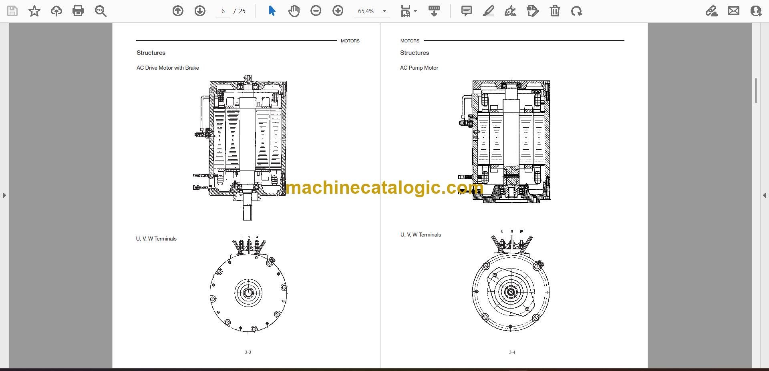This screenshot has height=371, width=769.
Task: Zoom in with the plus button
Action: coord(338,11)
